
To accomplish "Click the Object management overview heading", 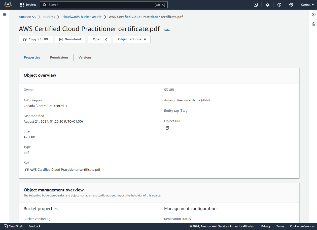I will click(54, 190).
